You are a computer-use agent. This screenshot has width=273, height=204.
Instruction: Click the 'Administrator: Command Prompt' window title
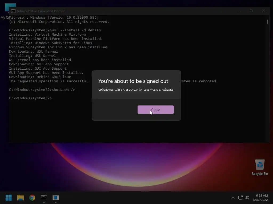pos(41,11)
